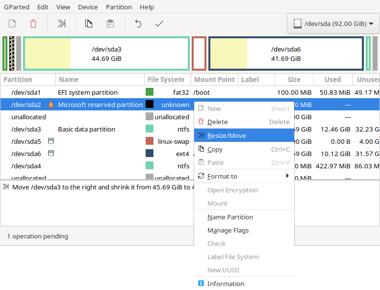Click the Size column header
The height and width of the screenshot is (290, 380).
coord(294,79)
